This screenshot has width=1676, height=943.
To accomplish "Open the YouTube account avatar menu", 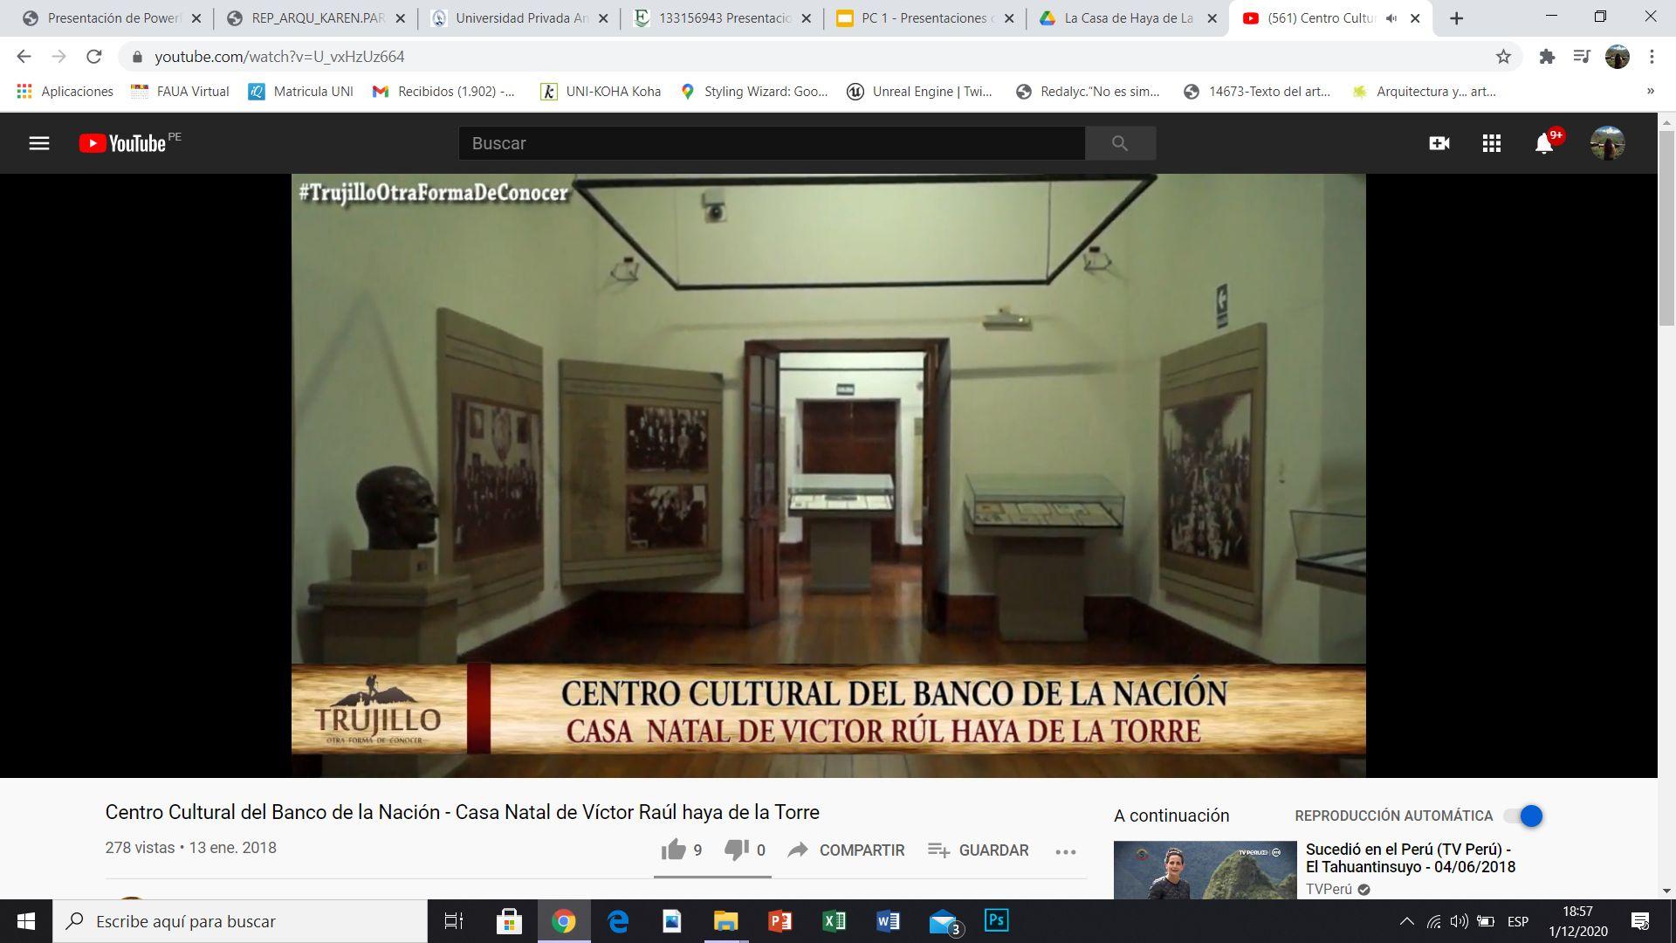I will (x=1607, y=143).
